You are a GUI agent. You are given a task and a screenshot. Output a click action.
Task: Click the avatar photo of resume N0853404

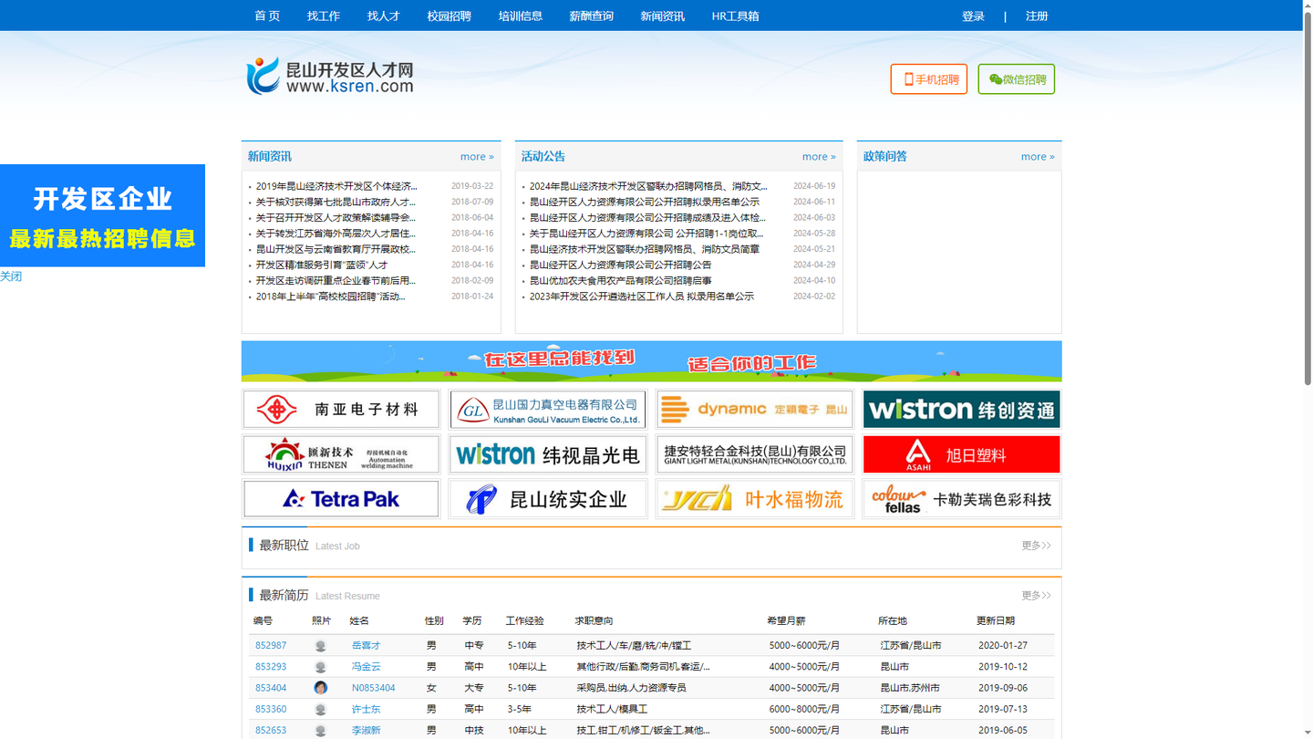pyautogui.click(x=320, y=688)
